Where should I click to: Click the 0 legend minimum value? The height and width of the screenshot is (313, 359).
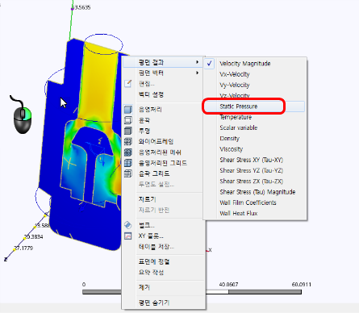tap(84, 285)
